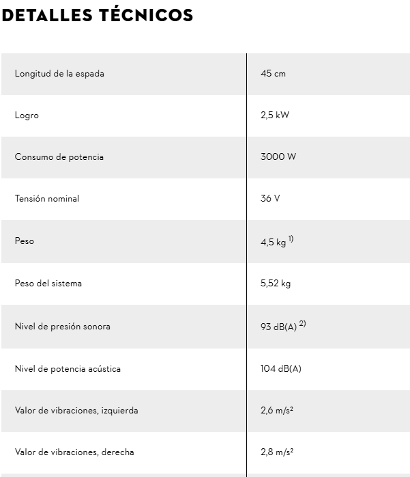Select the 'Consumo de potencia' label
Screen dimensions: 410x477
coord(59,157)
